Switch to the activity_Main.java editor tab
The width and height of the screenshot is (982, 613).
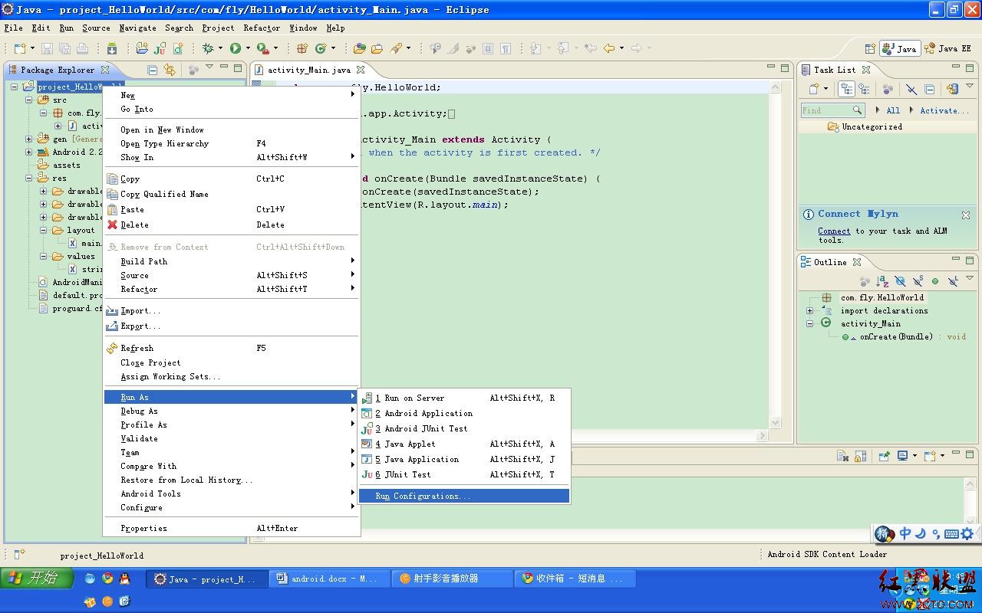coord(308,70)
